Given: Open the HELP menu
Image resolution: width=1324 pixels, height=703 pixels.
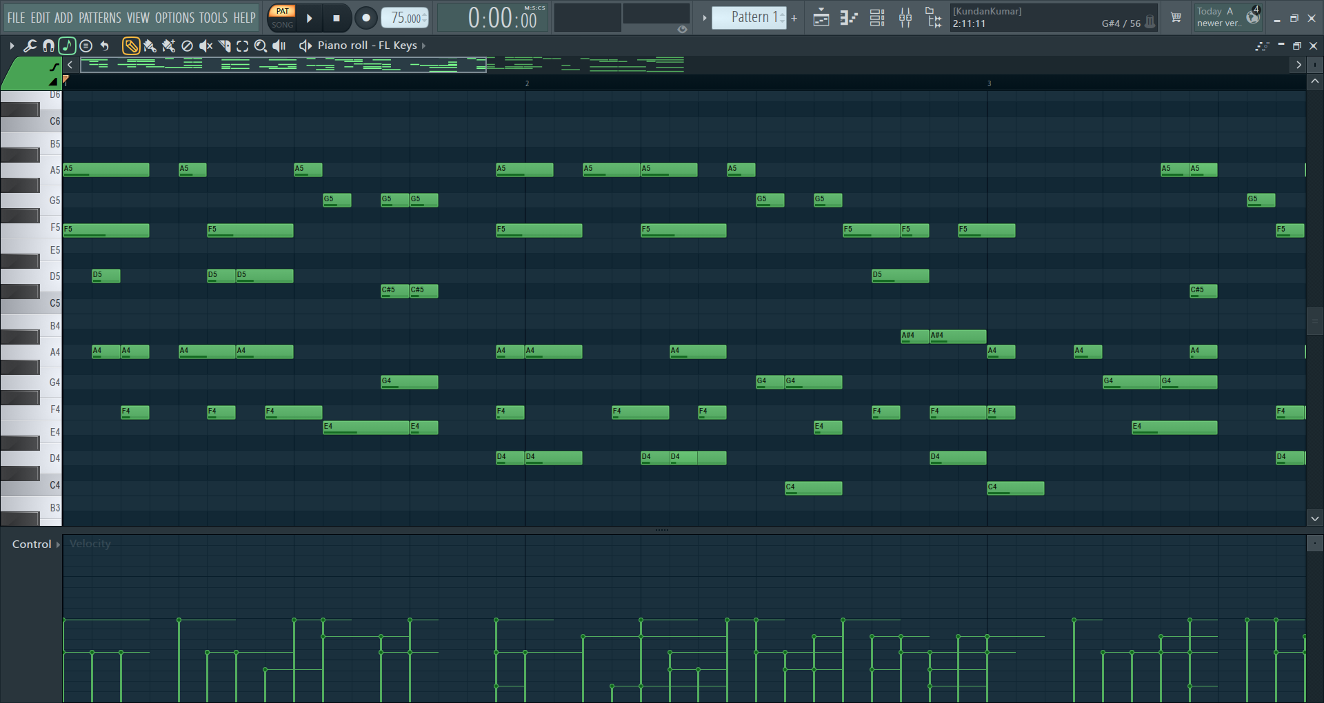Looking at the screenshot, I should (244, 18).
